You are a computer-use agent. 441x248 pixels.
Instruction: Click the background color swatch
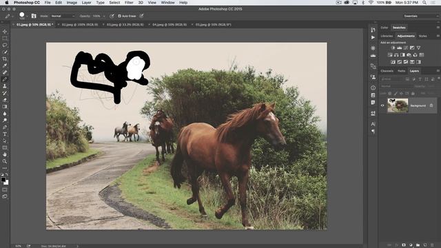coord(6,183)
